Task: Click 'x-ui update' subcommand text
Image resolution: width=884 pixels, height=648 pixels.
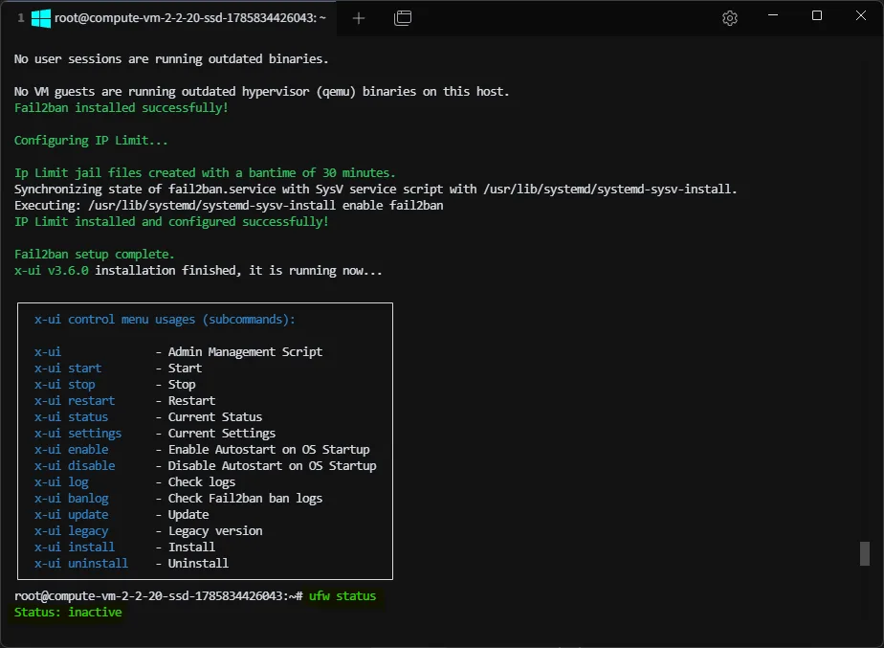Action: 71,515
